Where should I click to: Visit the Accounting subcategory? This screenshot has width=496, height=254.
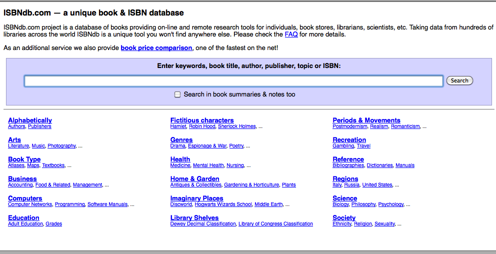point(20,184)
